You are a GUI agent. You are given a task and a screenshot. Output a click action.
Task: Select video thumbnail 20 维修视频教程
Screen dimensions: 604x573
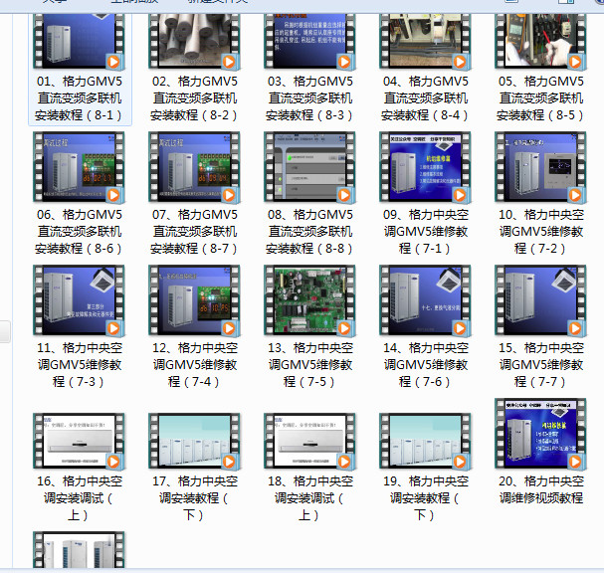pyautogui.click(x=541, y=434)
